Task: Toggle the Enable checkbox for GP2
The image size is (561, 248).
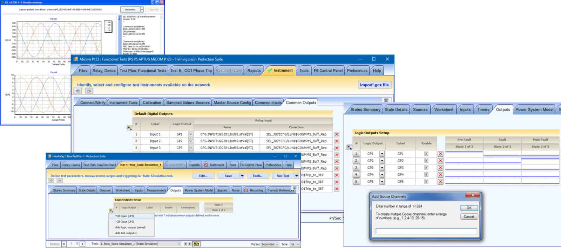Action: [x=426, y=161]
